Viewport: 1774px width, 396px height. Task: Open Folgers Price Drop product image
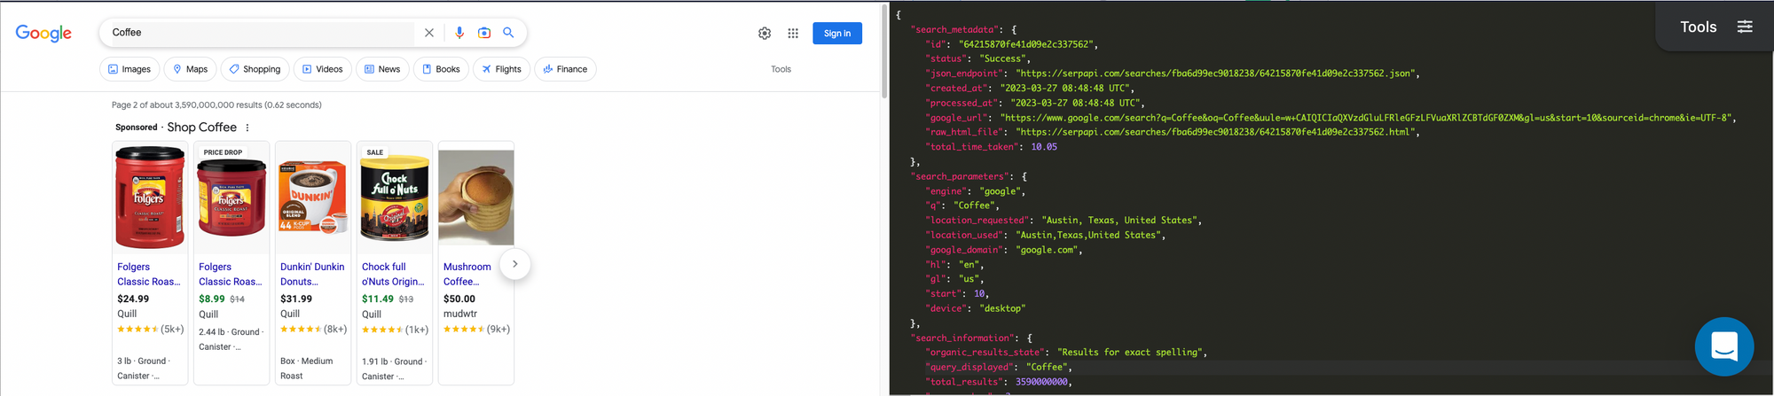(x=232, y=197)
